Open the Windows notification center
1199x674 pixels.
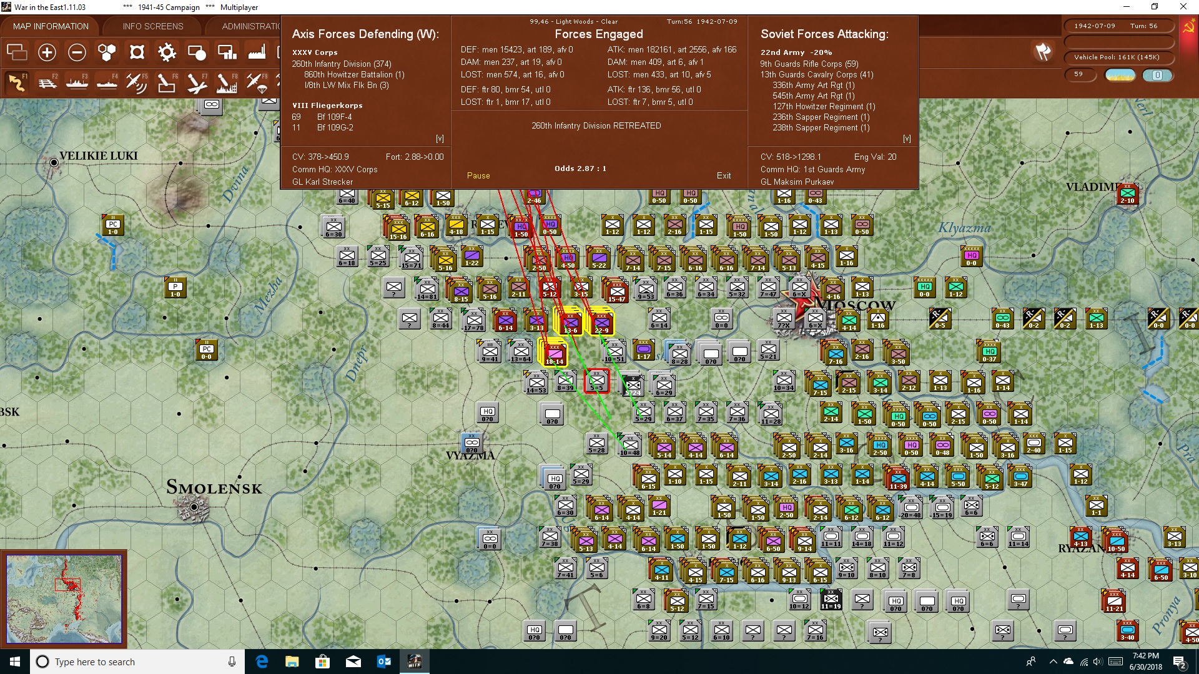pos(1180,662)
